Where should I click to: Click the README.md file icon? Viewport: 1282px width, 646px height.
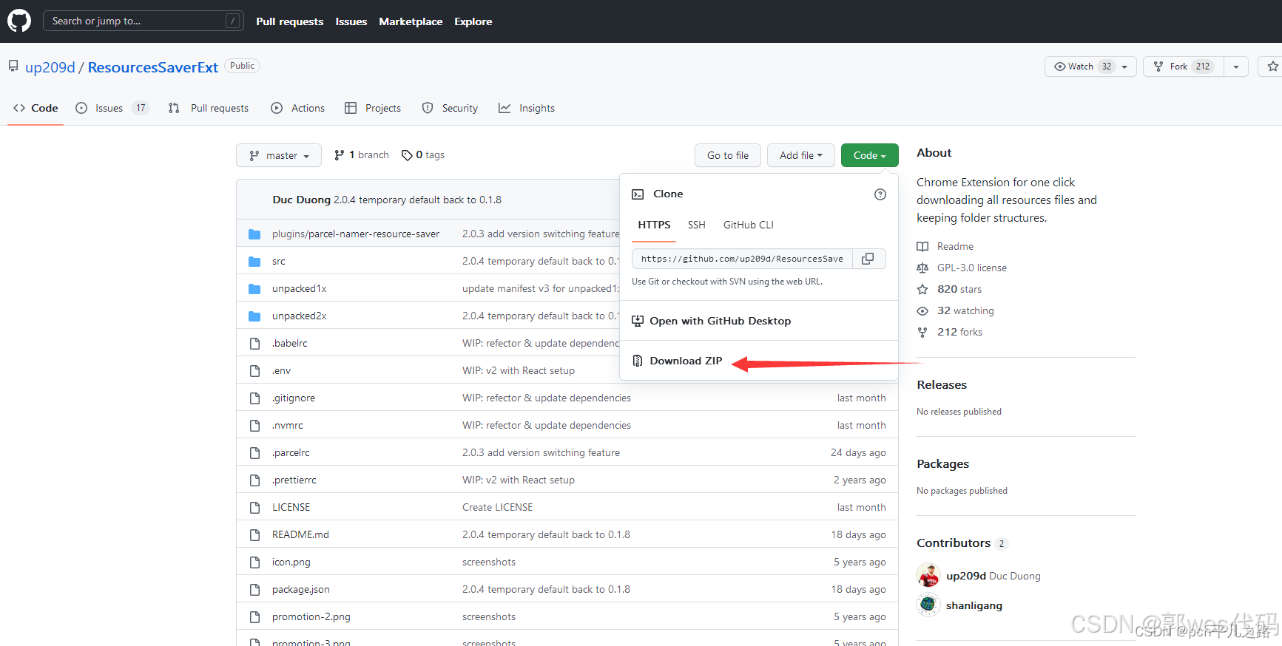coord(255,535)
